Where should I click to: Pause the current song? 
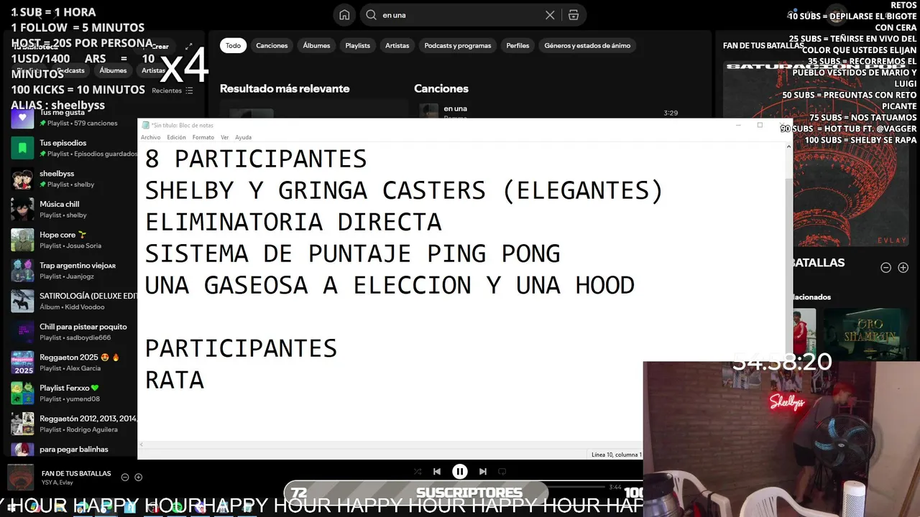tap(459, 472)
